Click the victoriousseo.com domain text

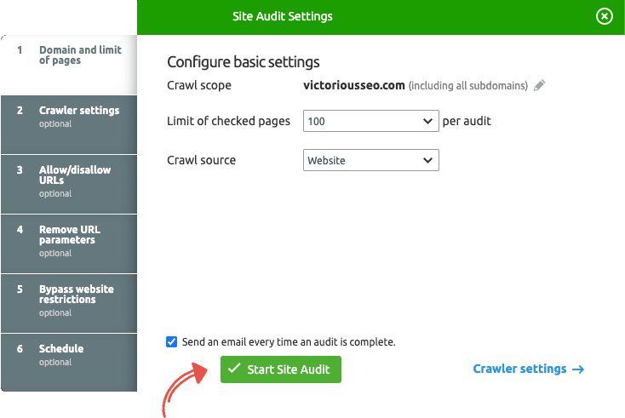[354, 85]
